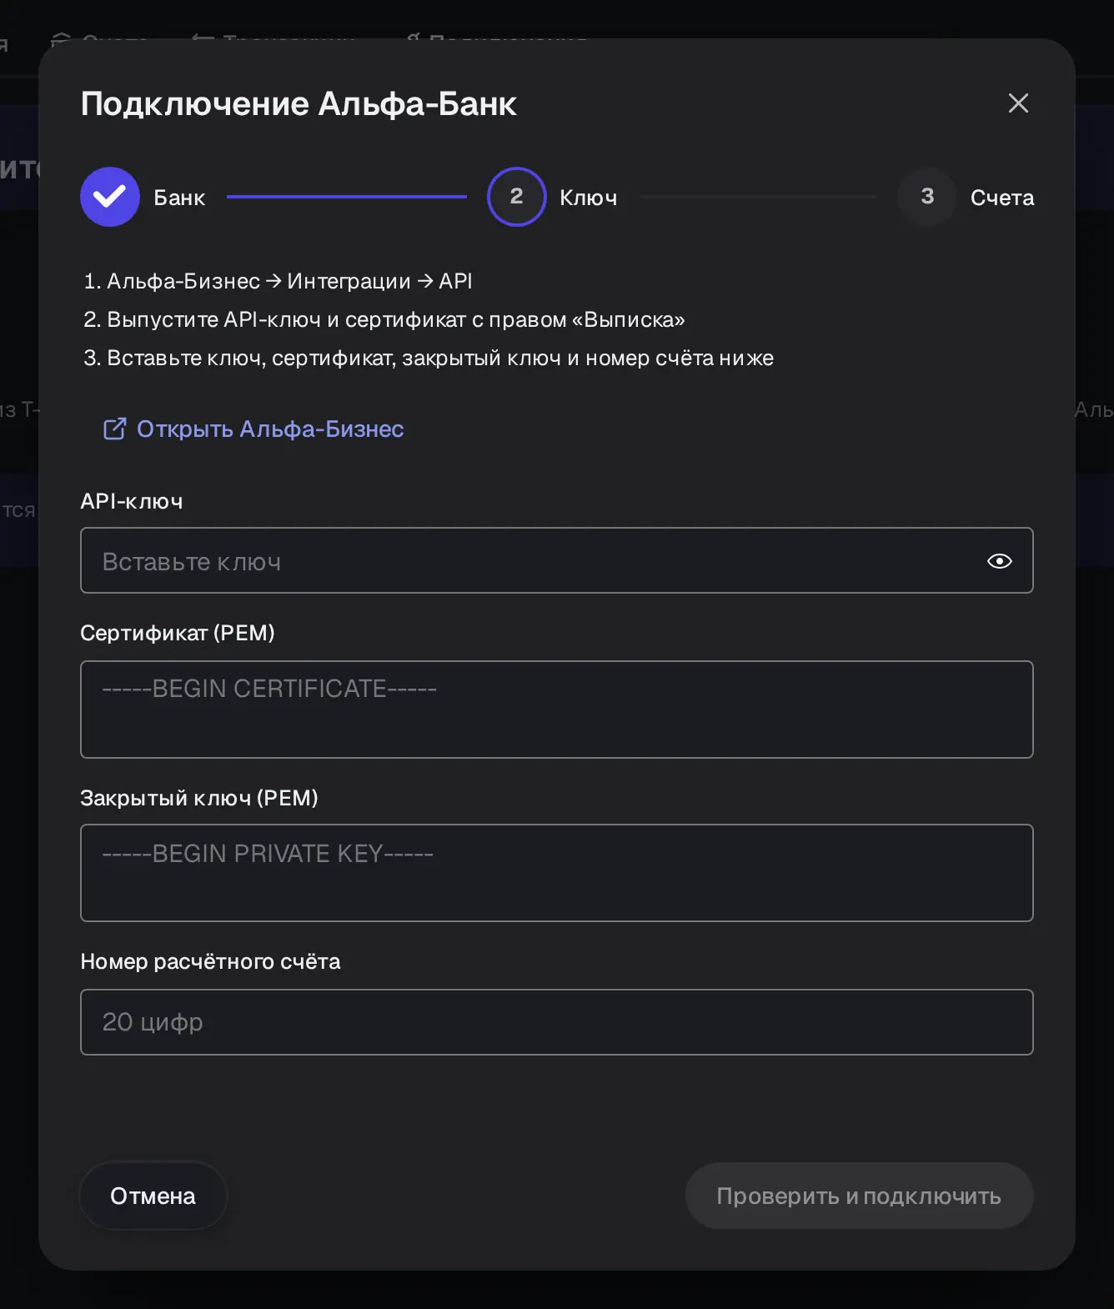Close the Подключение Альфа-Банк dialog

pyautogui.click(x=1018, y=103)
